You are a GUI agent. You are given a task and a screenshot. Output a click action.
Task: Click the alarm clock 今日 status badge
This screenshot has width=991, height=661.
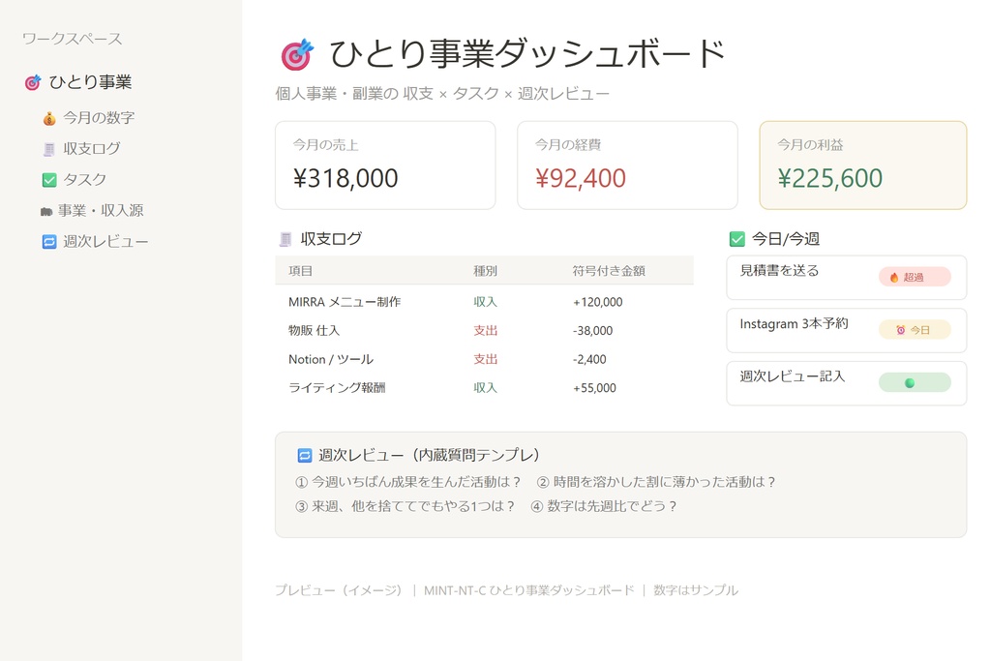915,330
